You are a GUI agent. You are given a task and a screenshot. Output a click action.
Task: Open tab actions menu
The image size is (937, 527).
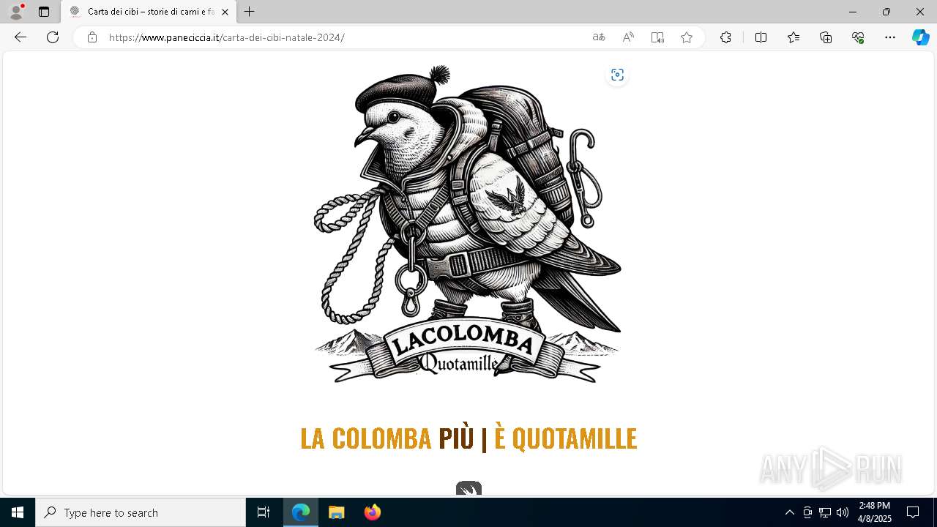pos(44,12)
